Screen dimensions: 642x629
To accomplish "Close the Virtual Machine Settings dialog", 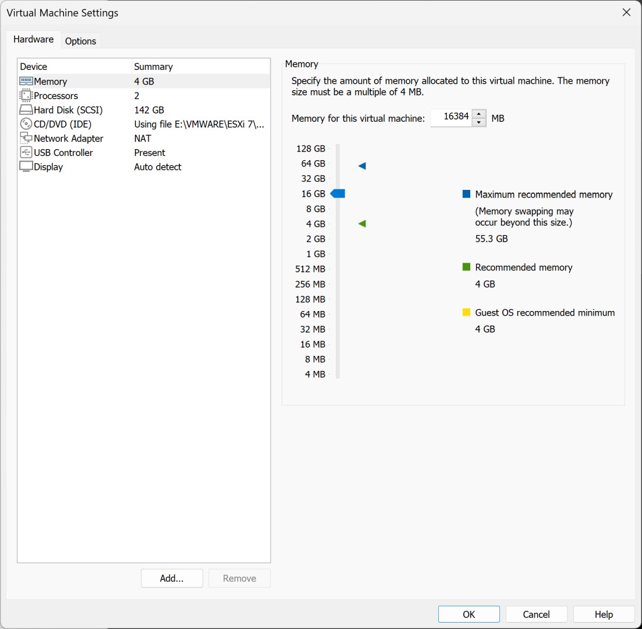I will (626, 12).
